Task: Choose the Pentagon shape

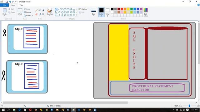Action: pos(62,12)
